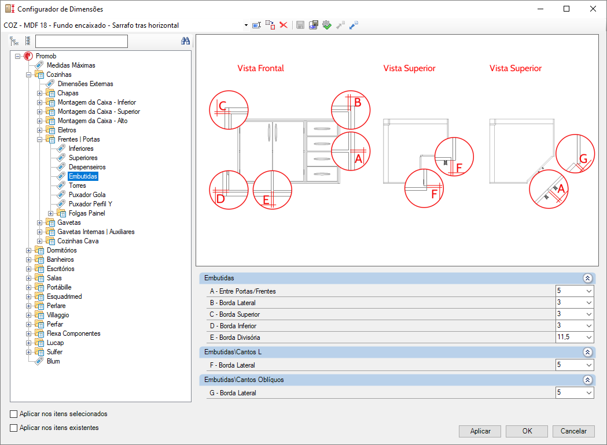Screen dimensions: 607x445
Task: Click the Aplicar button
Action: pos(480,431)
